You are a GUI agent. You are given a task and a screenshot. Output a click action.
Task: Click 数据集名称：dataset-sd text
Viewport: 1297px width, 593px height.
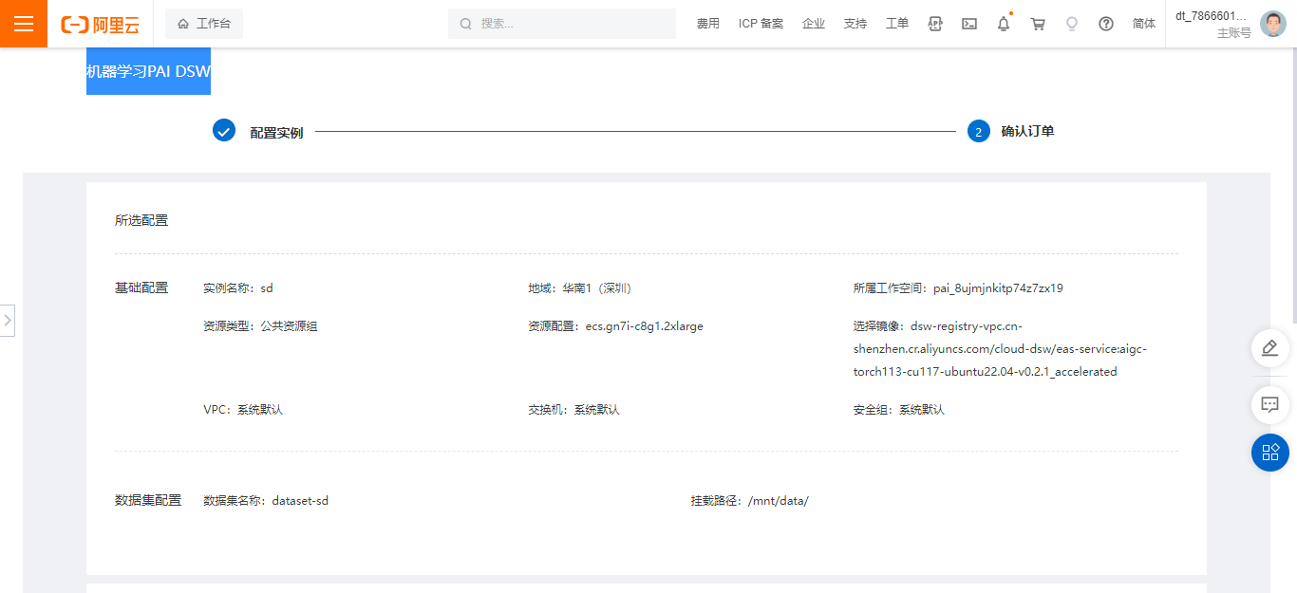click(x=266, y=501)
